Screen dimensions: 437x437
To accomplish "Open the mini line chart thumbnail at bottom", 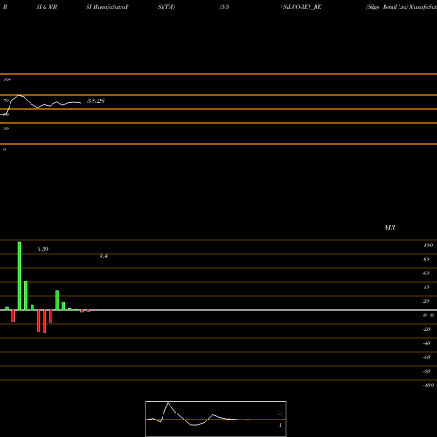I will [x=216, y=419].
